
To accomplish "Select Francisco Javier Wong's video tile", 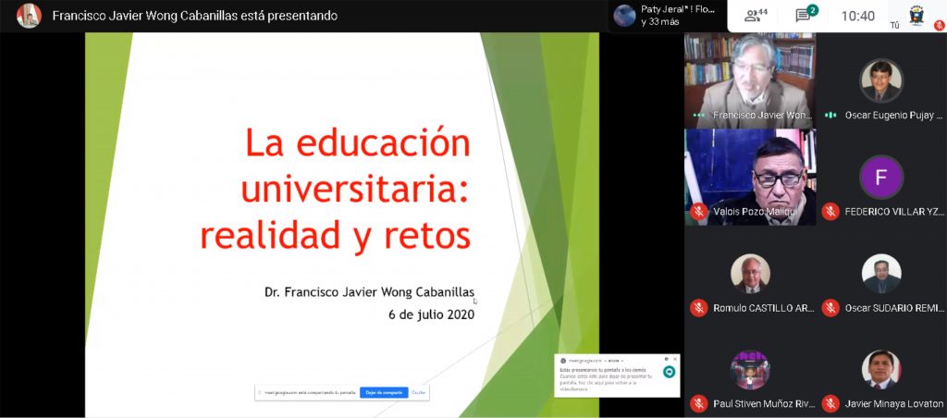I will [750, 80].
